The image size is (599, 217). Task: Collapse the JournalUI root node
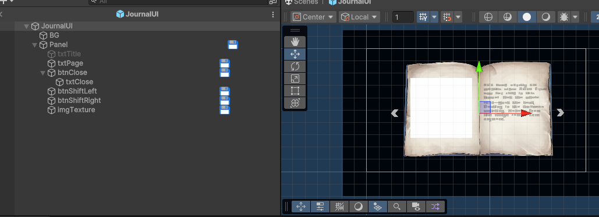(x=26, y=26)
